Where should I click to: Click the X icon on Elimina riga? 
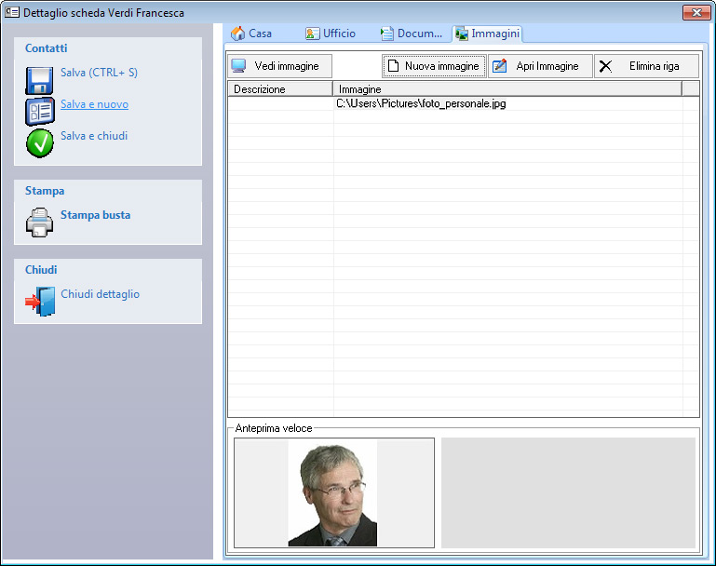point(605,66)
